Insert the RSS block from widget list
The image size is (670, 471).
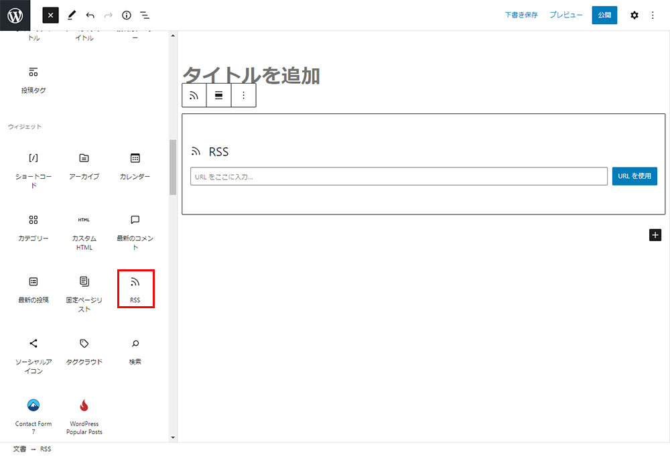(x=135, y=289)
